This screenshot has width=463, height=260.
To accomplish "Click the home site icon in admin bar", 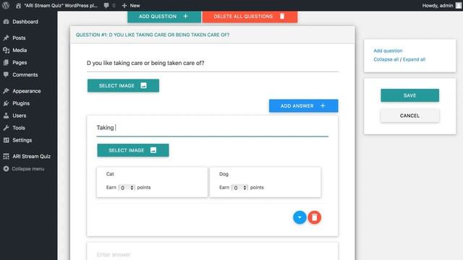I will (18, 6).
